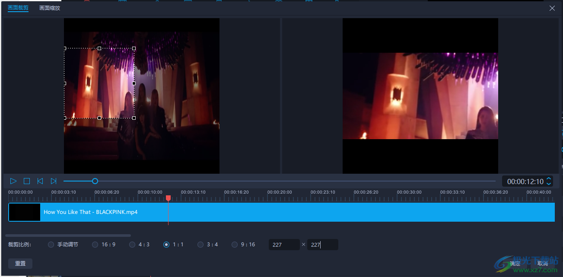563x277 pixels.
Task: Click the cropped result preview image
Action: [420, 96]
